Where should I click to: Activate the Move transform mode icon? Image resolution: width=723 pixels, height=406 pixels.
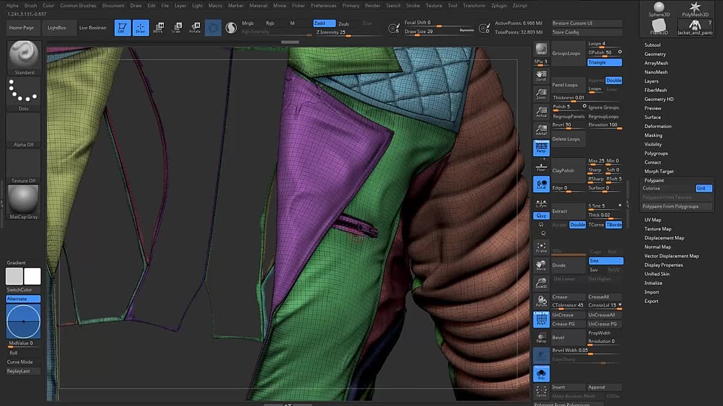(x=158, y=28)
